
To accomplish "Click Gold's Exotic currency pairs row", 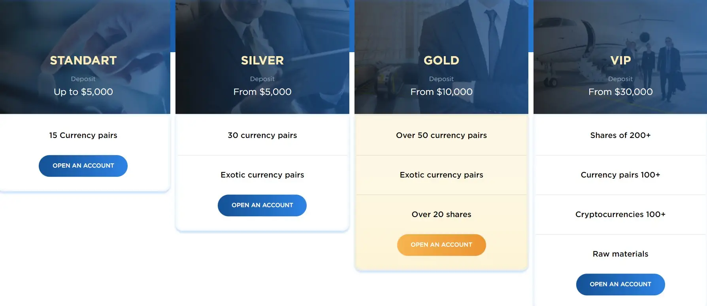I will [441, 175].
